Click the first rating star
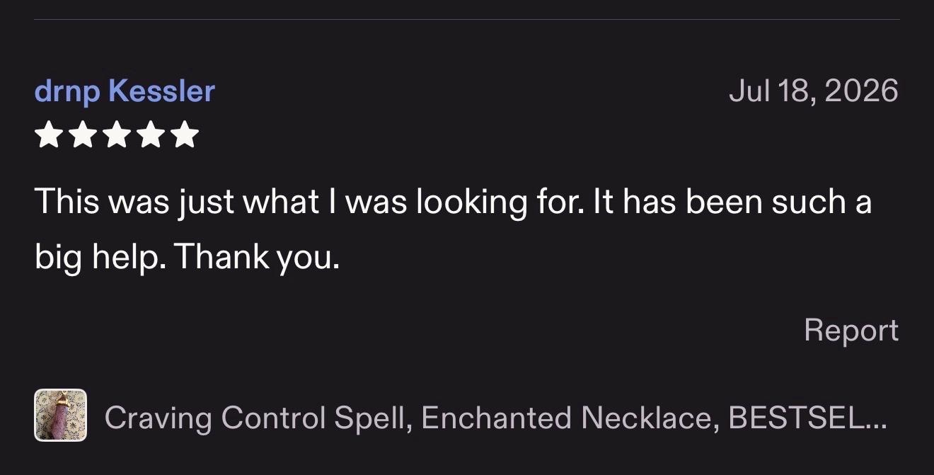The height and width of the screenshot is (475, 934). tap(47, 135)
